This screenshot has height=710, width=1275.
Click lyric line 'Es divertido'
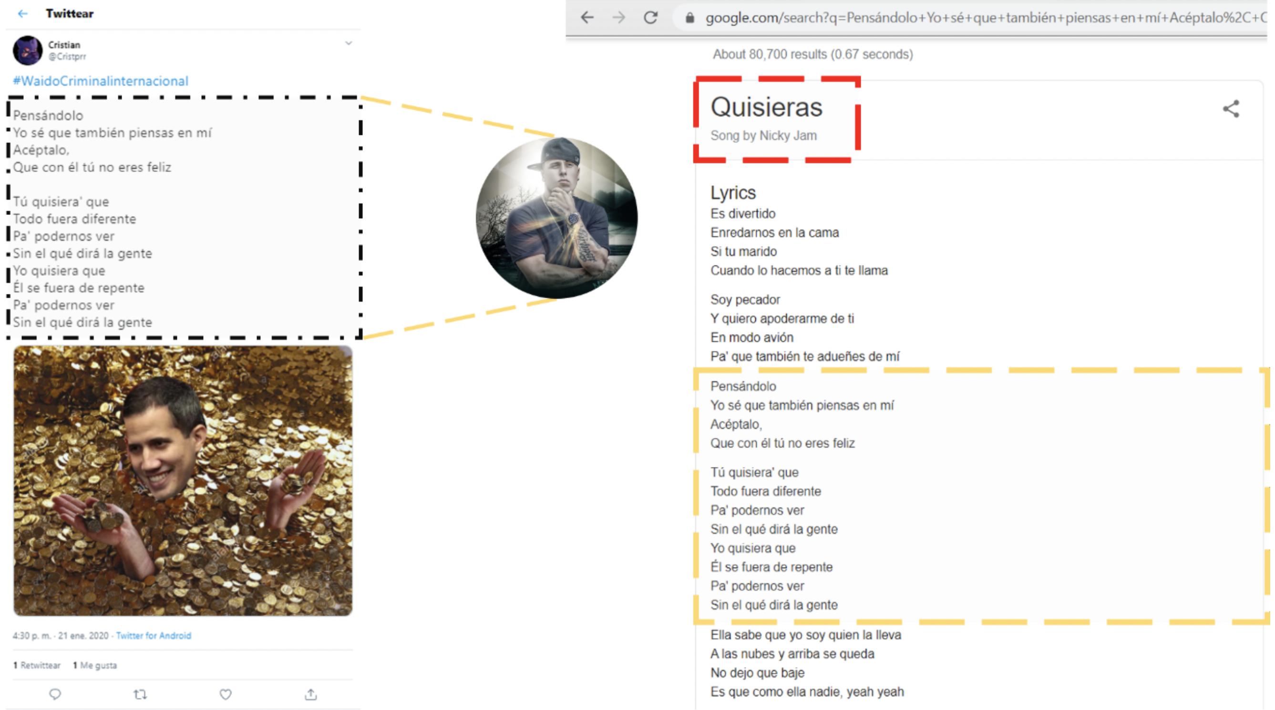point(743,214)
